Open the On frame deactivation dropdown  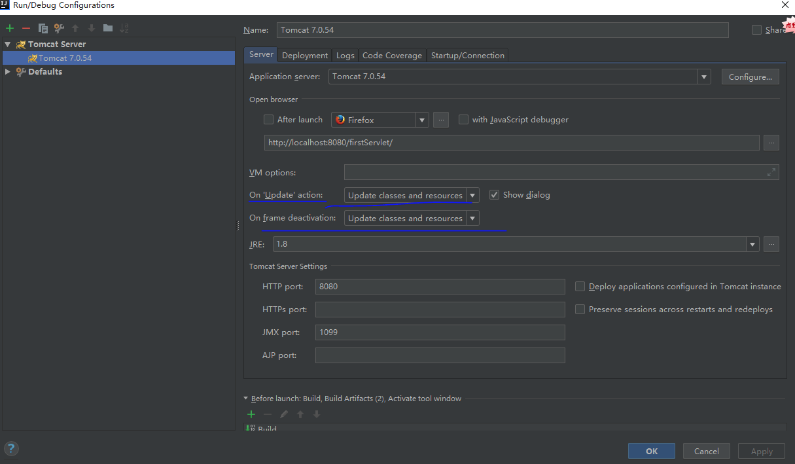472,218
